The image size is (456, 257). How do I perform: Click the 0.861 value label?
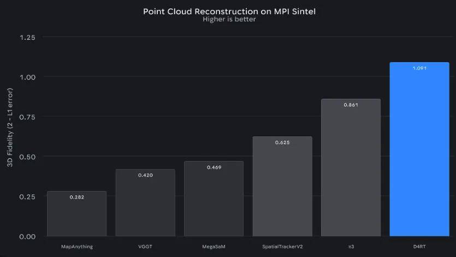(351, 104)
